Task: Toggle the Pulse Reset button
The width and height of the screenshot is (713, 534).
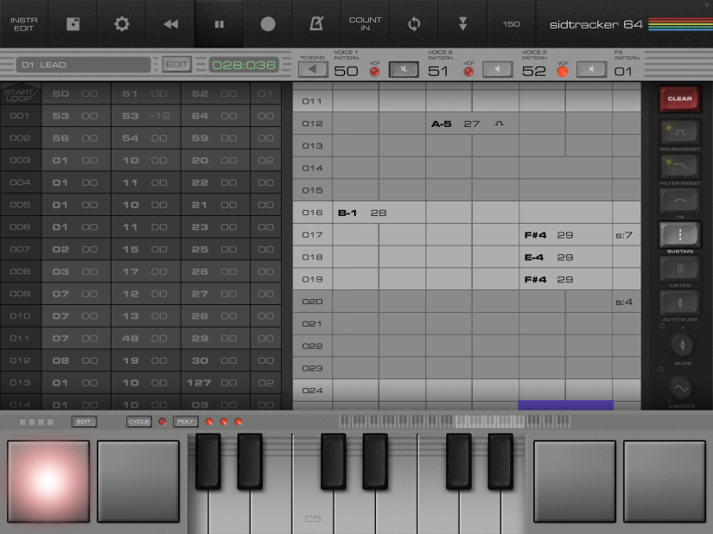Action: click(x=680, y=132)
